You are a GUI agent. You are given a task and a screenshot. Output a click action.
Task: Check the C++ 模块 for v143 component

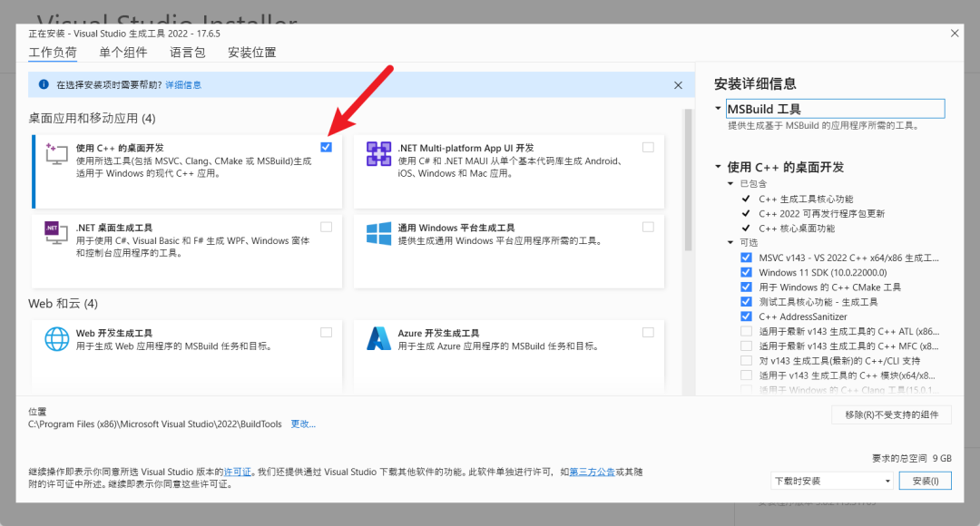click(746, 375)
